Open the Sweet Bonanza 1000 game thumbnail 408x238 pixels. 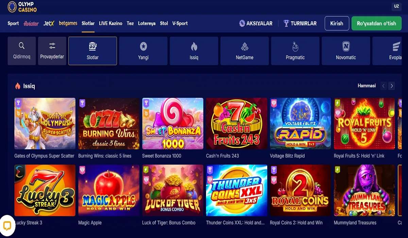(173, 123)
